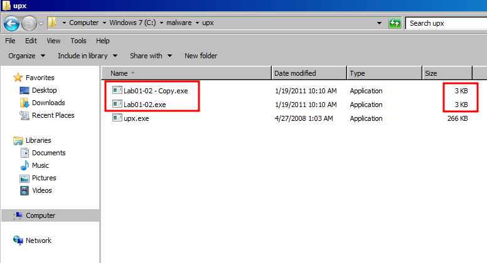Open Recent Places
Screen dimensions: 487x263
pos(53,115)
